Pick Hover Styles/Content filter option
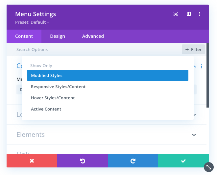Screen dimensions: 217x175 coord(108,98)
